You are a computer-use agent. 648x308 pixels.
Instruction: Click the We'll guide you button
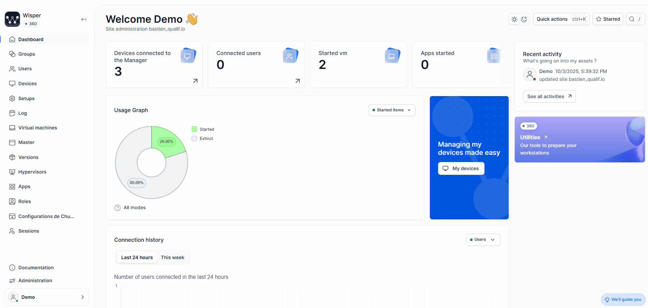pos(623,300)
